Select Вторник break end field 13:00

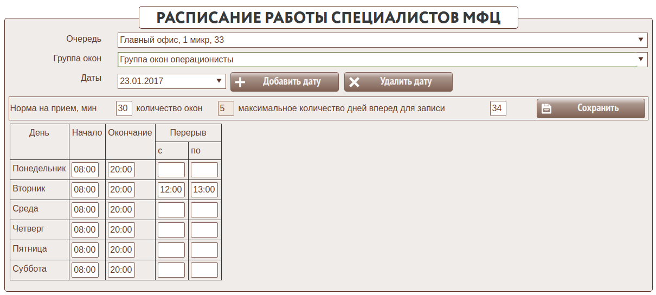pos(204,190)
